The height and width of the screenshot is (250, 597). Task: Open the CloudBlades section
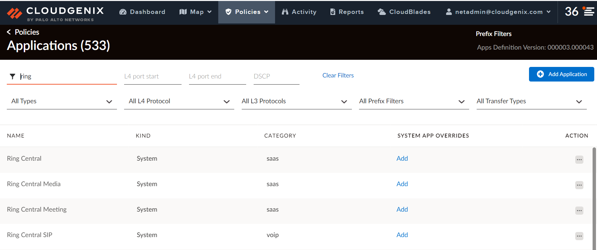[x=404, y=12]
